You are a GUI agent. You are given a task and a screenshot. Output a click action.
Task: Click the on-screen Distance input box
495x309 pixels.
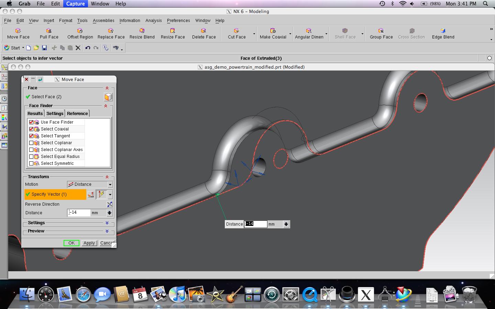255,224
